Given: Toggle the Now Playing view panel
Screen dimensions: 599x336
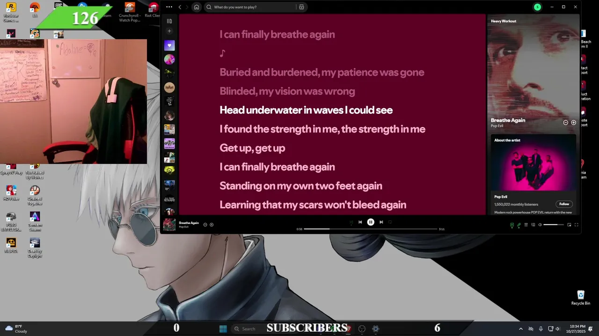Looking at the screenshot, I should point(512,225).
